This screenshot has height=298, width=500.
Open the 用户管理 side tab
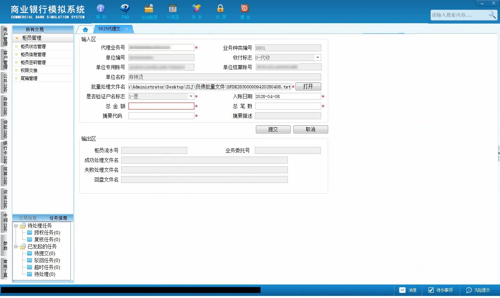(5, 36)
